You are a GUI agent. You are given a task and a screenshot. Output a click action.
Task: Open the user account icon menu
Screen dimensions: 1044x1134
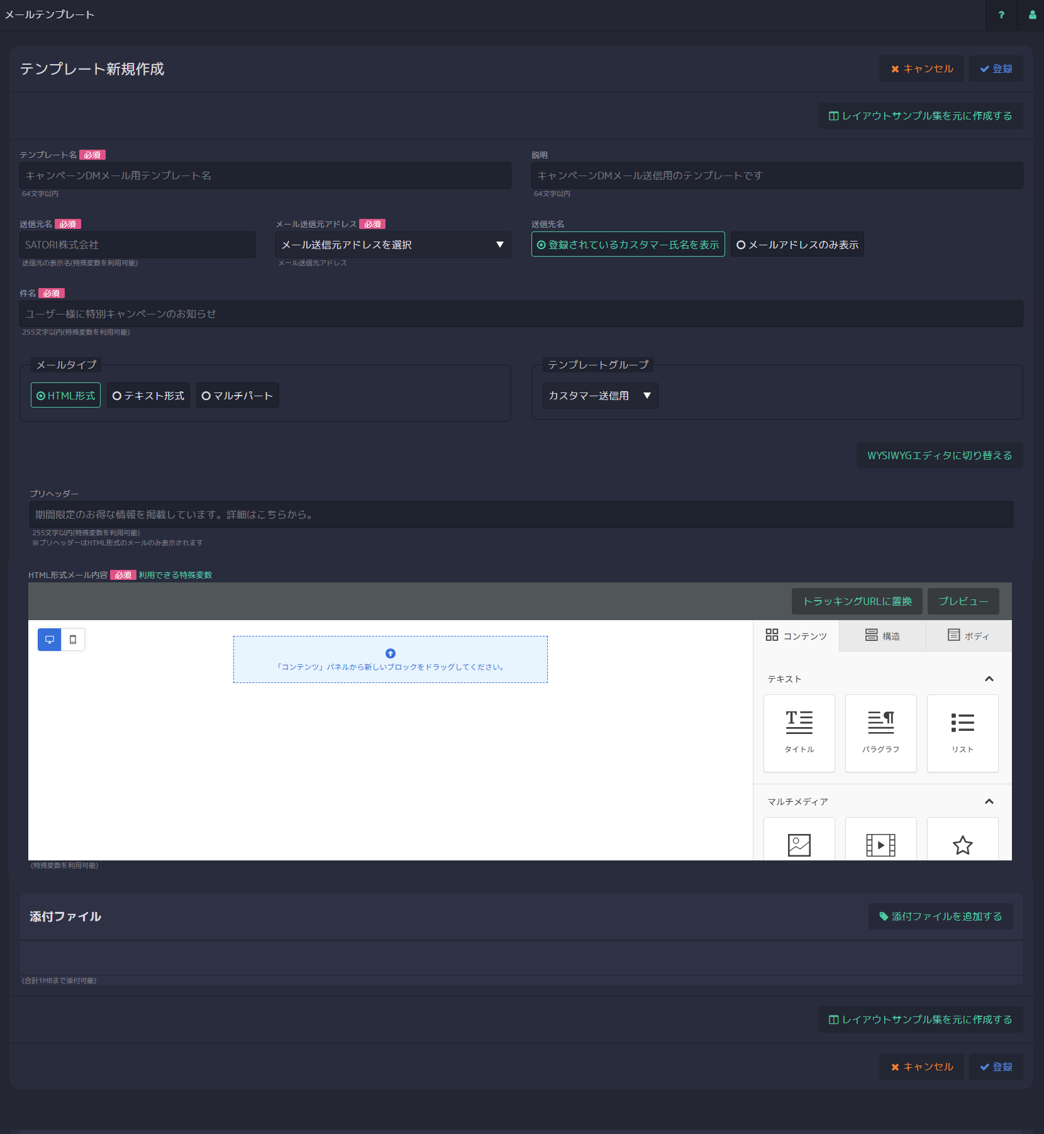click(x=1032, y=15)
